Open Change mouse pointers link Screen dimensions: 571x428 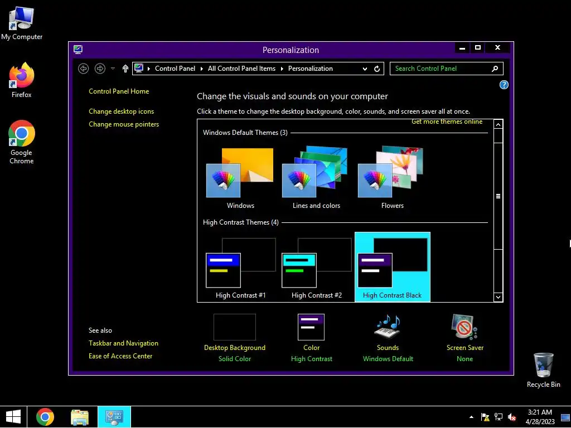(x=124, y=124)
